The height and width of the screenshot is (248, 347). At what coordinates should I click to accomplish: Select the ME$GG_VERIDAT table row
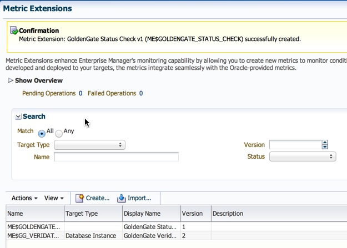(x=34, y=236)
